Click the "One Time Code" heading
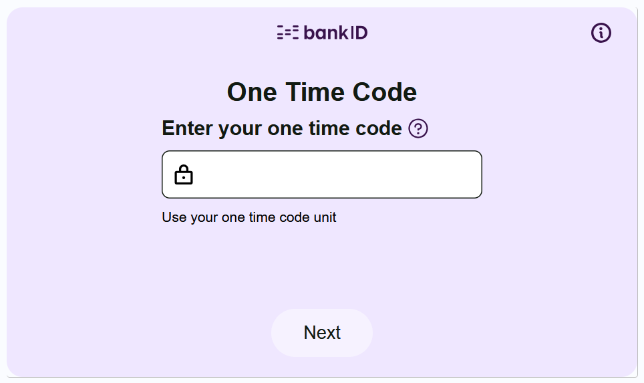Image resolution: width=644 pixels, height=383 pixels. [322, 92]
